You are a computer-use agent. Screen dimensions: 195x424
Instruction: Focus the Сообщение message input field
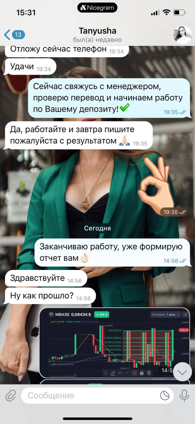pos(98,396)
